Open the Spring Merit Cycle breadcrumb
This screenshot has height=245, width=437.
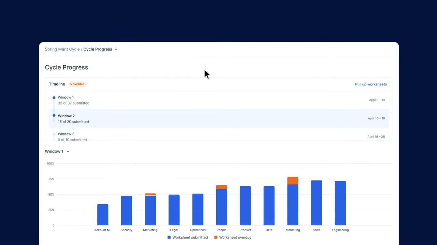62,49
